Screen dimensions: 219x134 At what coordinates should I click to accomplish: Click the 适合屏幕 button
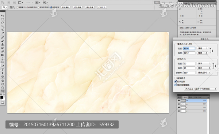pos(78,7)
